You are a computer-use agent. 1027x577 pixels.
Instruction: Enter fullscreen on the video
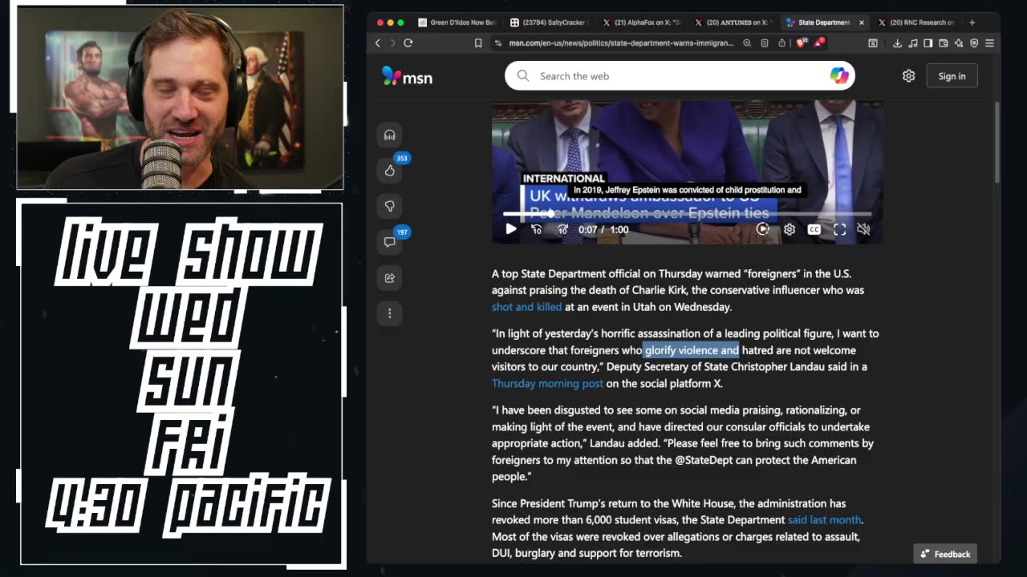pos(839,229)
